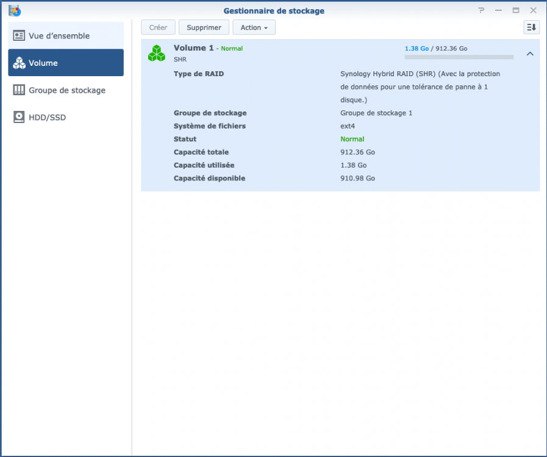Maximize the Gestionnaire de stockage window

(516, 10)
